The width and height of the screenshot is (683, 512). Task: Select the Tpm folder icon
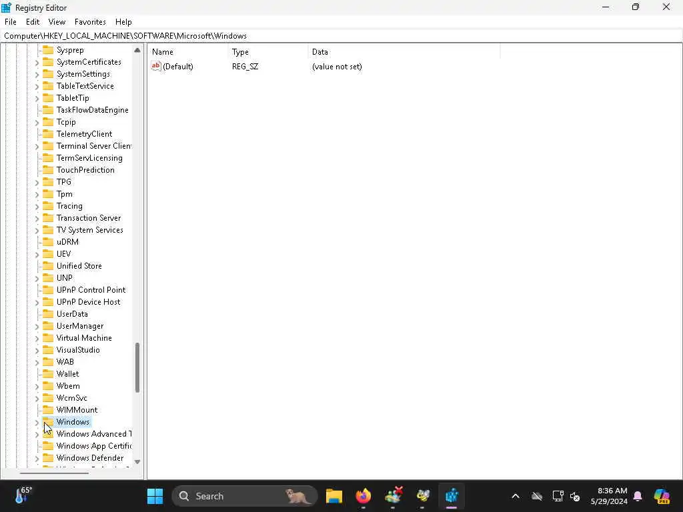(48, 194)
